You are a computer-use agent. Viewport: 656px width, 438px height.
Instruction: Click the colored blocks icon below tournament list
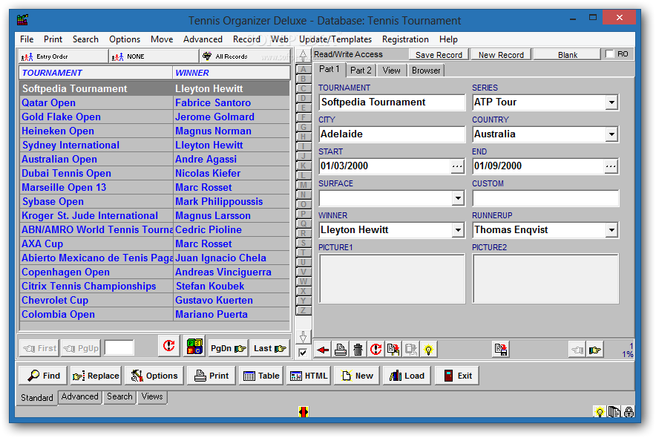pos(194,346)
